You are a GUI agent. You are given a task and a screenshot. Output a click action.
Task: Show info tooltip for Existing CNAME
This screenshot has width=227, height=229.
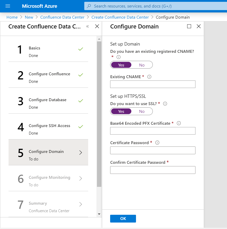(149, 77)
